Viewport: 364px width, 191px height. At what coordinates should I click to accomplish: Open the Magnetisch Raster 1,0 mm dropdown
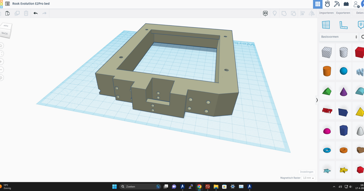tap(308, 178)
